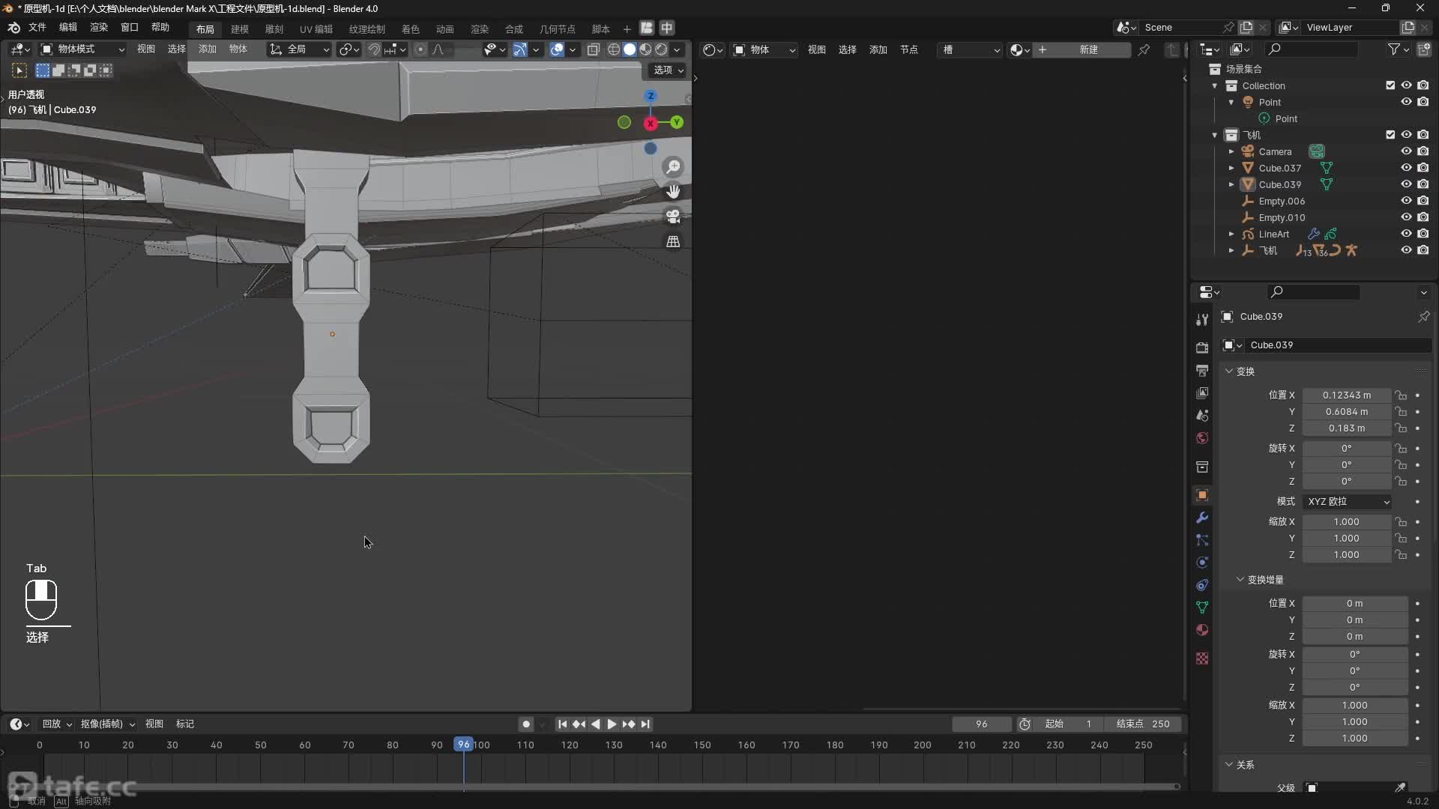This screenshot has width=1439, height=809.
Task: Expand the LineArt tree item
Action: pos(1231,234)
